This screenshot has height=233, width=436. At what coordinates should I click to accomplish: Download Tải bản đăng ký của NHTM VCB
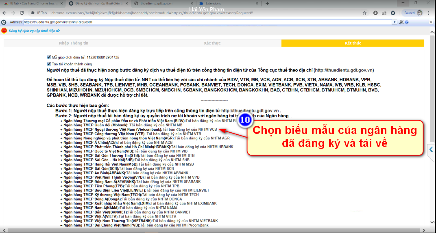[190, 129]
